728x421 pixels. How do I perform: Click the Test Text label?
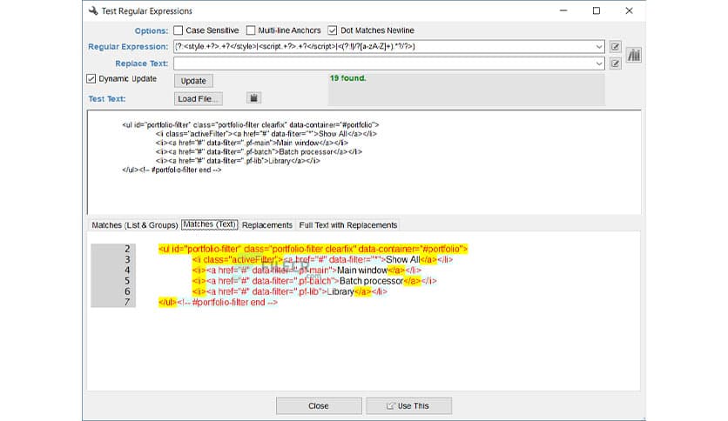[x=107, y=99]
